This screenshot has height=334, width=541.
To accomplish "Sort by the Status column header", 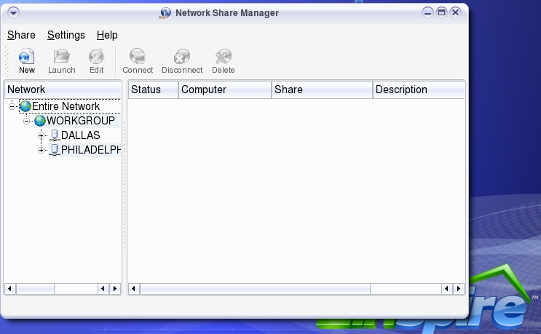I will click(x=152, y=90).
